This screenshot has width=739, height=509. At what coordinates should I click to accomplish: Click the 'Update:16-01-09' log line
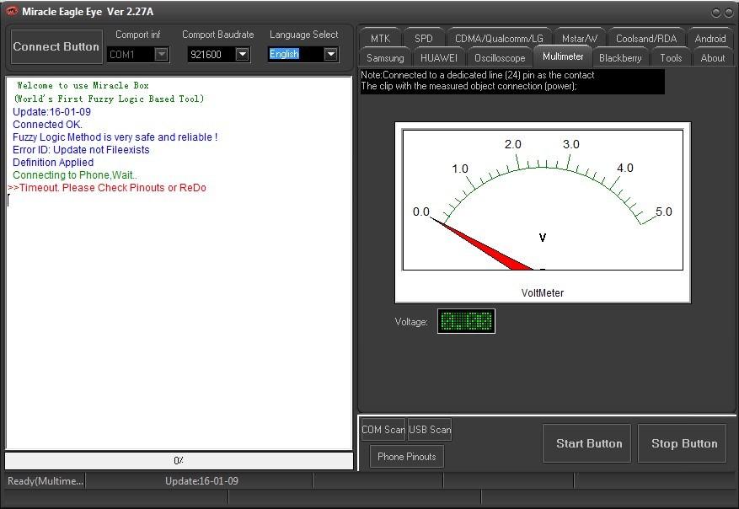click(x=52, y=112)
